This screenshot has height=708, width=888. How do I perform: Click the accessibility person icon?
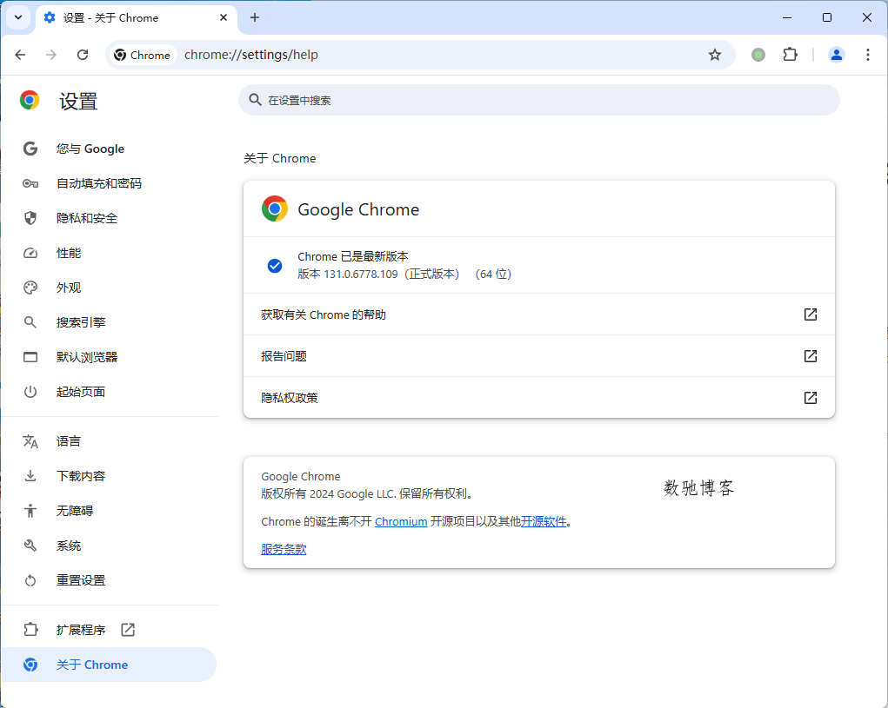click(x=30, y=511)
